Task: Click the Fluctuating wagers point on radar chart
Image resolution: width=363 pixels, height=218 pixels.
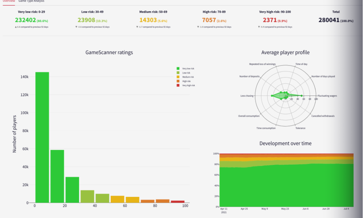Action: [302, 96]
